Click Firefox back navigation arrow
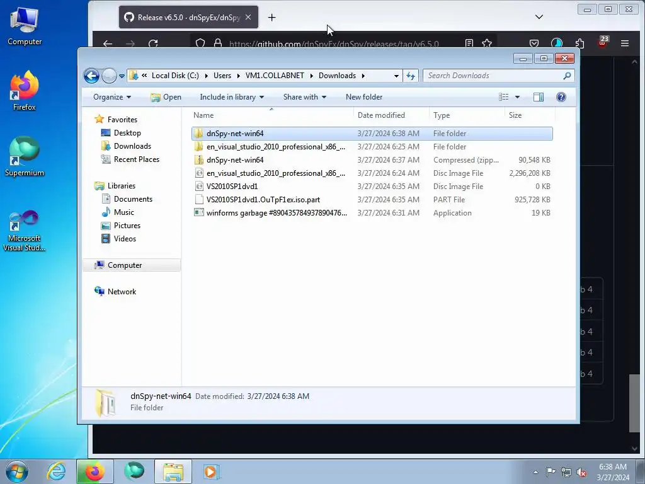The image size is (645, 484). [x=108, y=43]
